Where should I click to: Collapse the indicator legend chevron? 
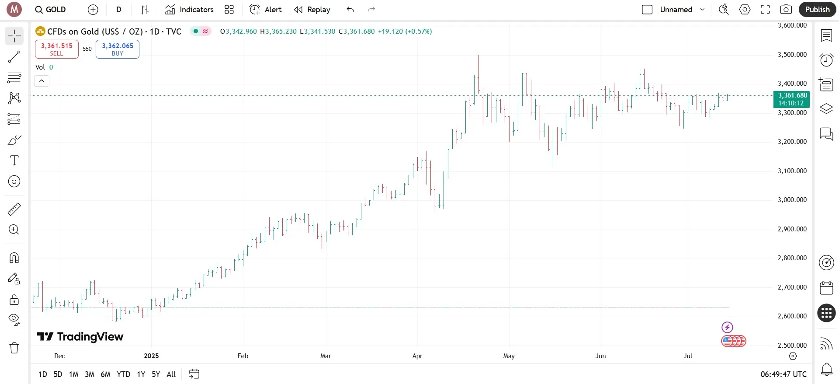[42, 81]
